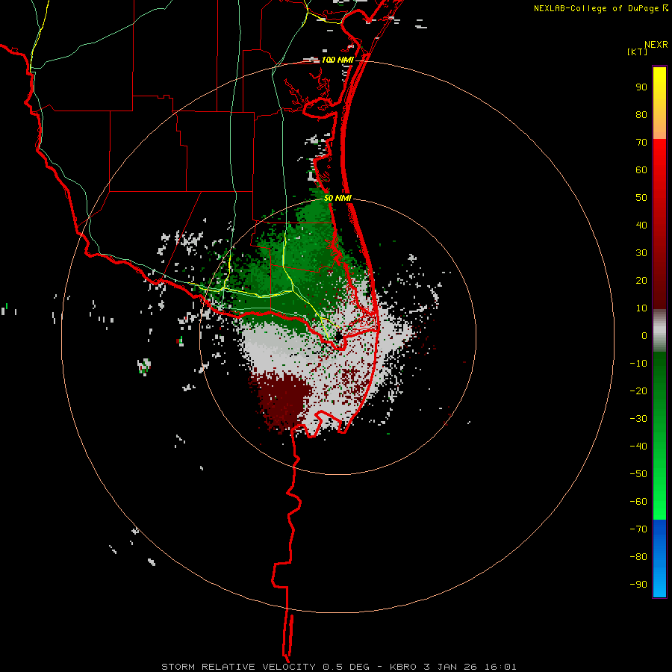Click the -60 scale value
Image resolution: width=672 pixels, height=672 pixels.
point(638,502)
